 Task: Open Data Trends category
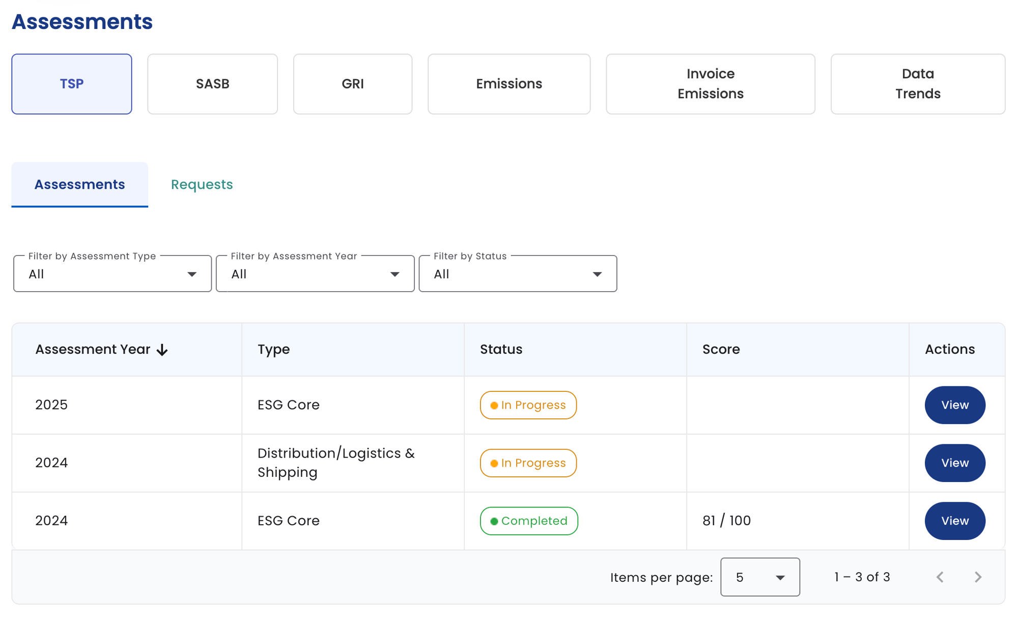click(917, 84)
